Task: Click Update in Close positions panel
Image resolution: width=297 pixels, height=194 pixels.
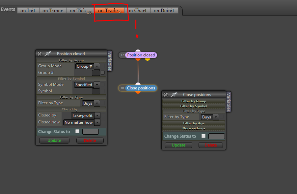Action: coord(178,145)
